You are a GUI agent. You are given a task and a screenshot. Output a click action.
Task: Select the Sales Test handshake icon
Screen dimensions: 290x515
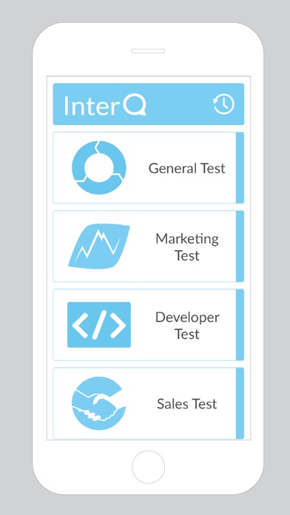pyautogui.click(x=98, y=403)
